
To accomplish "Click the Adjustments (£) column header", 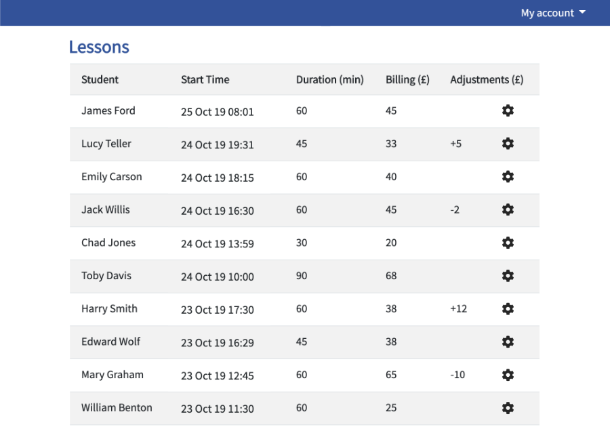I will (487, 80).
